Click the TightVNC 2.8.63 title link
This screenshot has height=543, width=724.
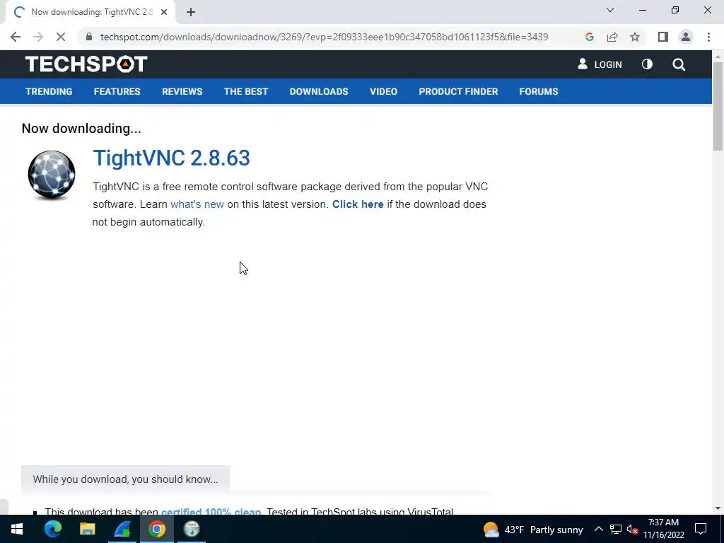(171, 158)
